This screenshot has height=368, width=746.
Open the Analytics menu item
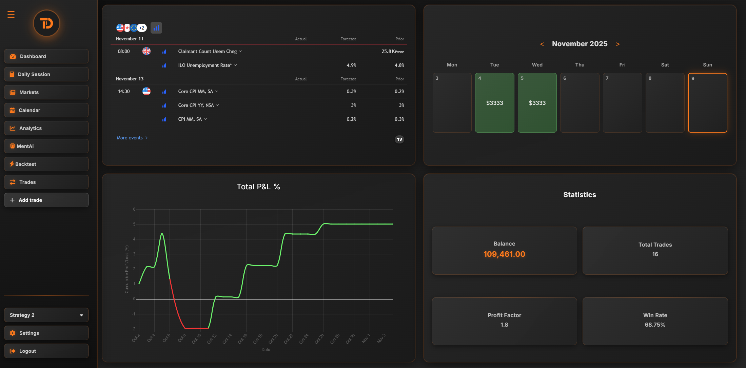click(x=46, y=128)
